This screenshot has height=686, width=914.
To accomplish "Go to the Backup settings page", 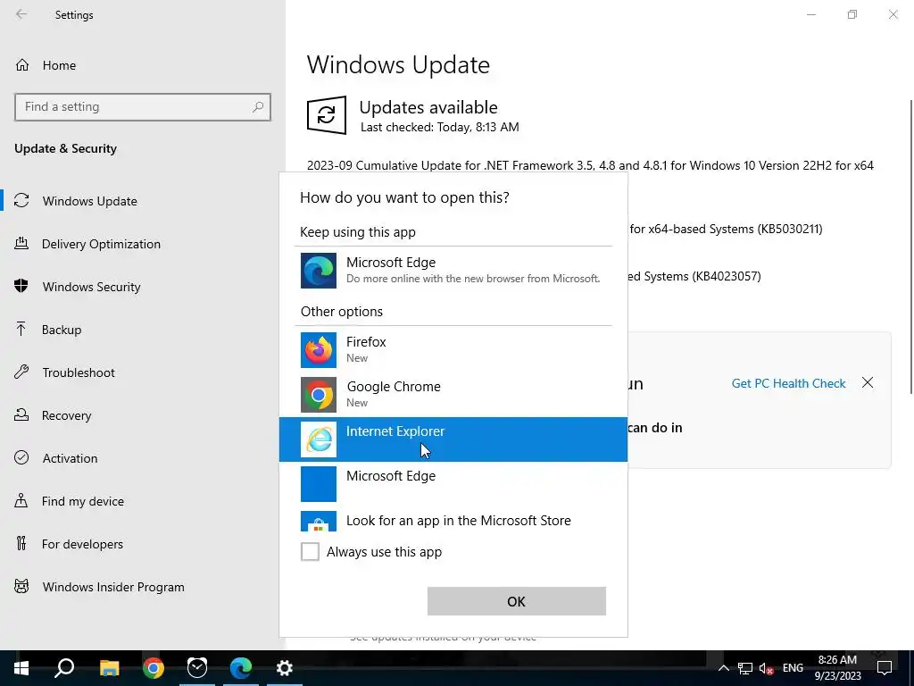I will click(x=143, y=330).
